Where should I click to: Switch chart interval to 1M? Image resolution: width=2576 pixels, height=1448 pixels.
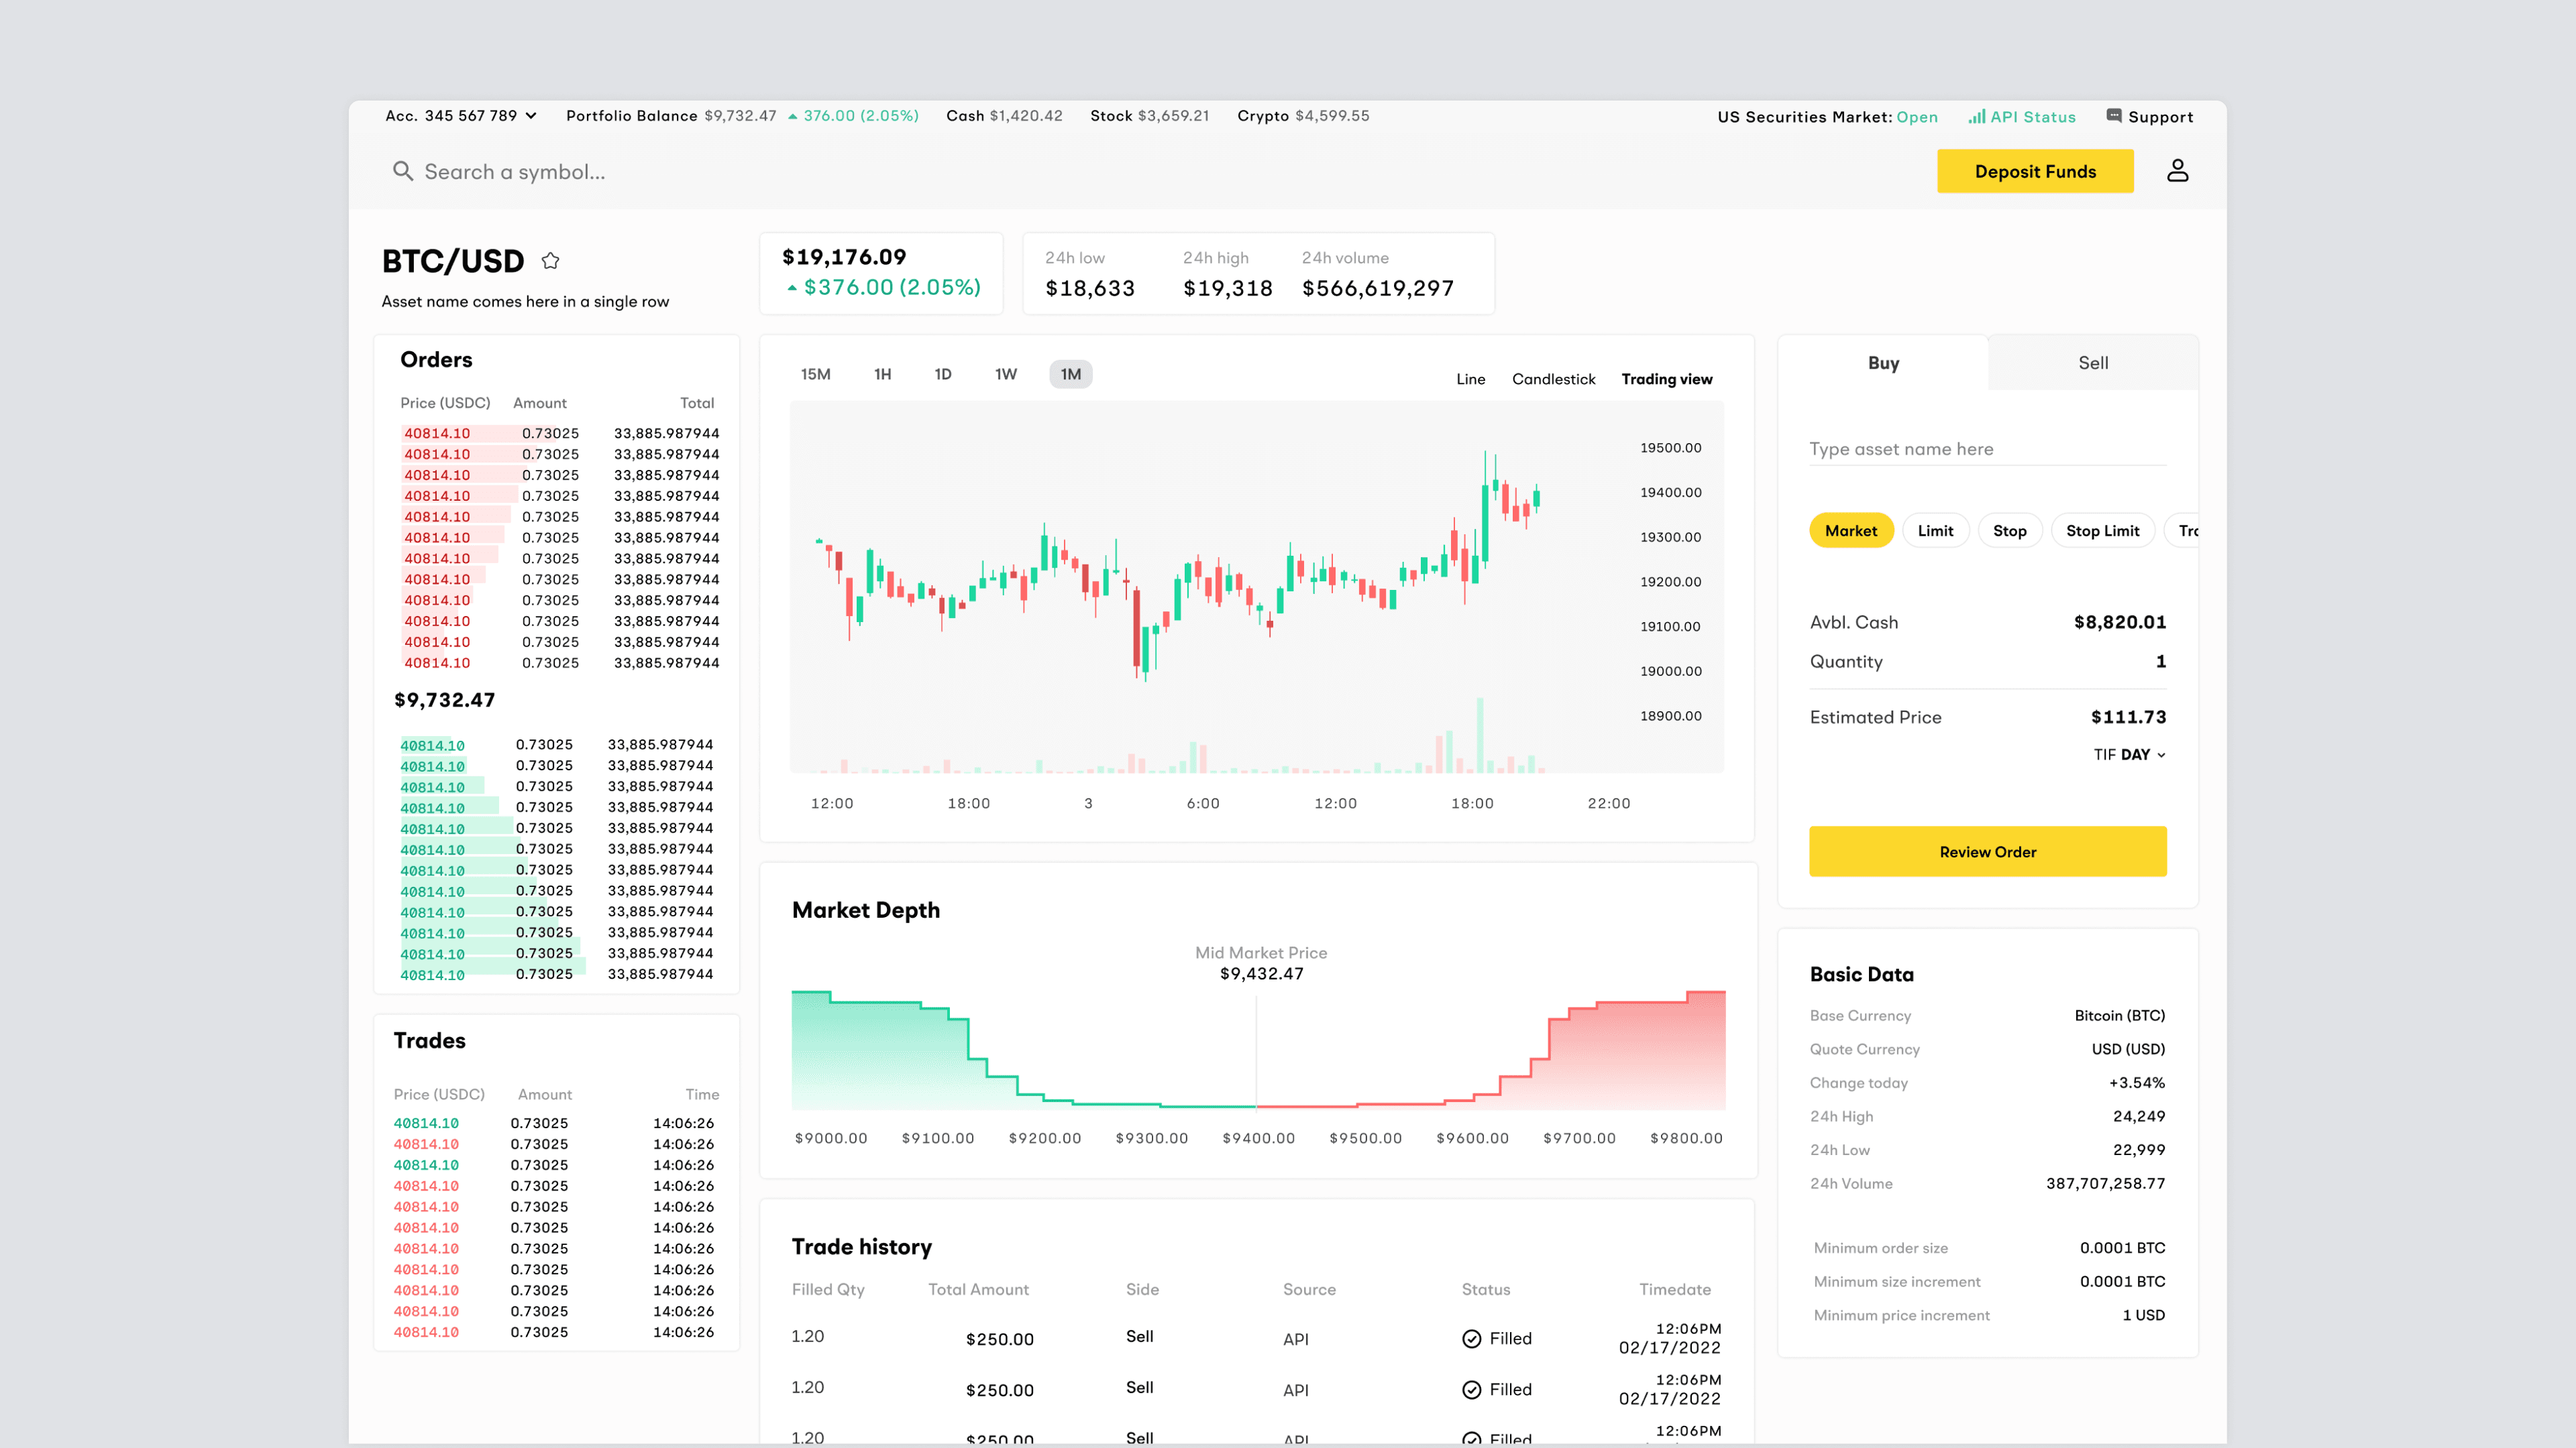tap(1070, 374)
